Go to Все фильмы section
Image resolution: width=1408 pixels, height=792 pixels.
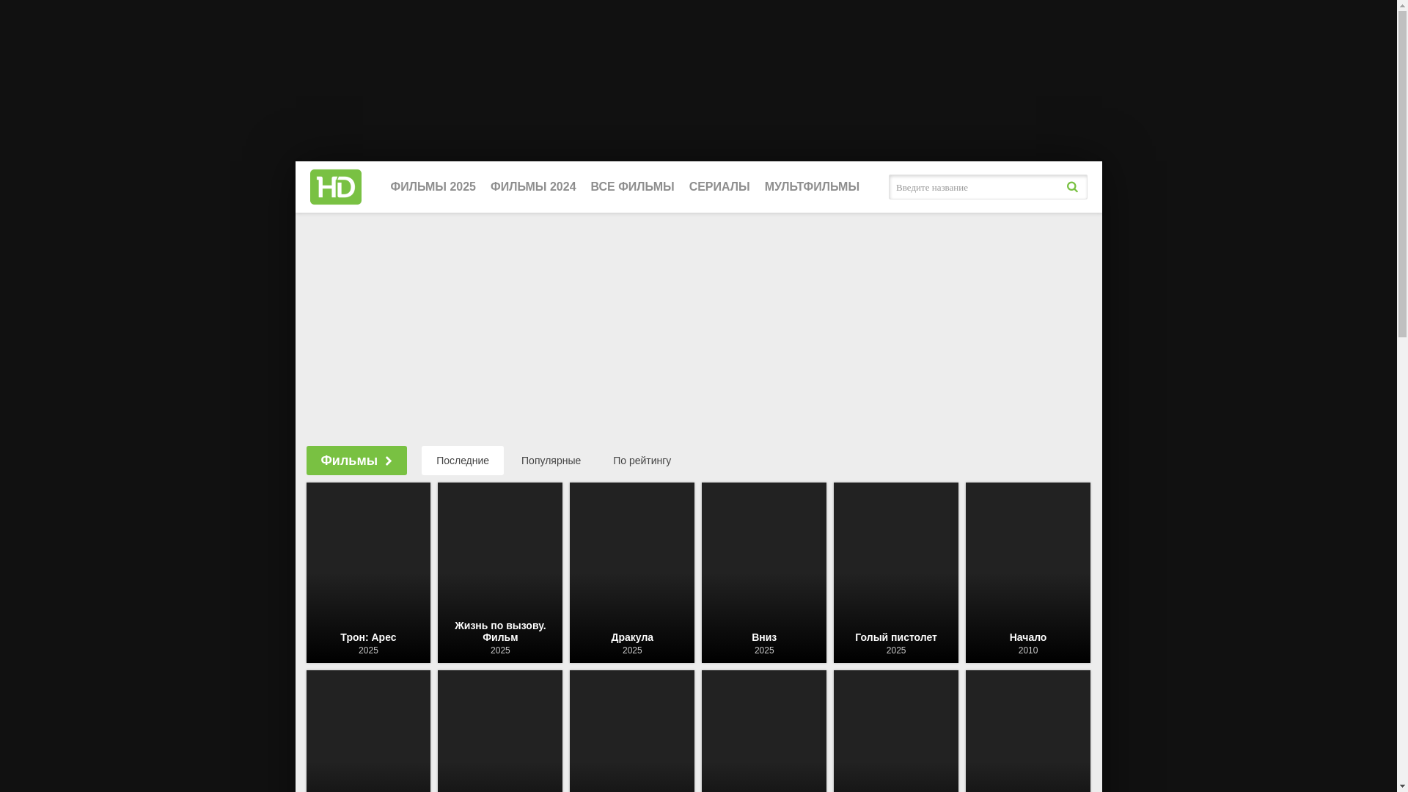632,187
